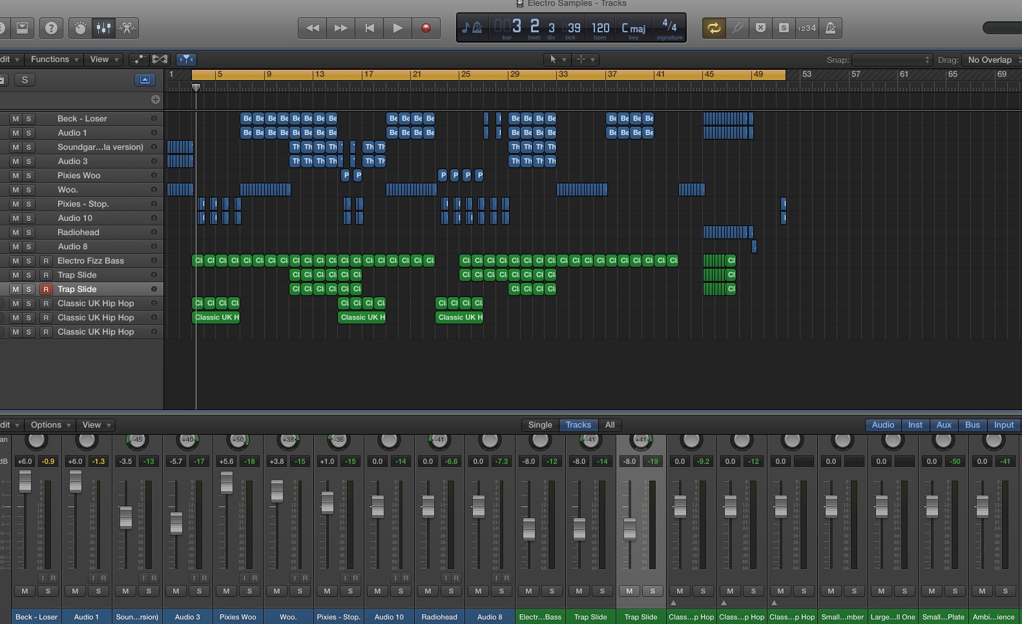Click the Aux channel filter button
The width and height of the screenshot is (1022, 624).
tap(944, 425)
